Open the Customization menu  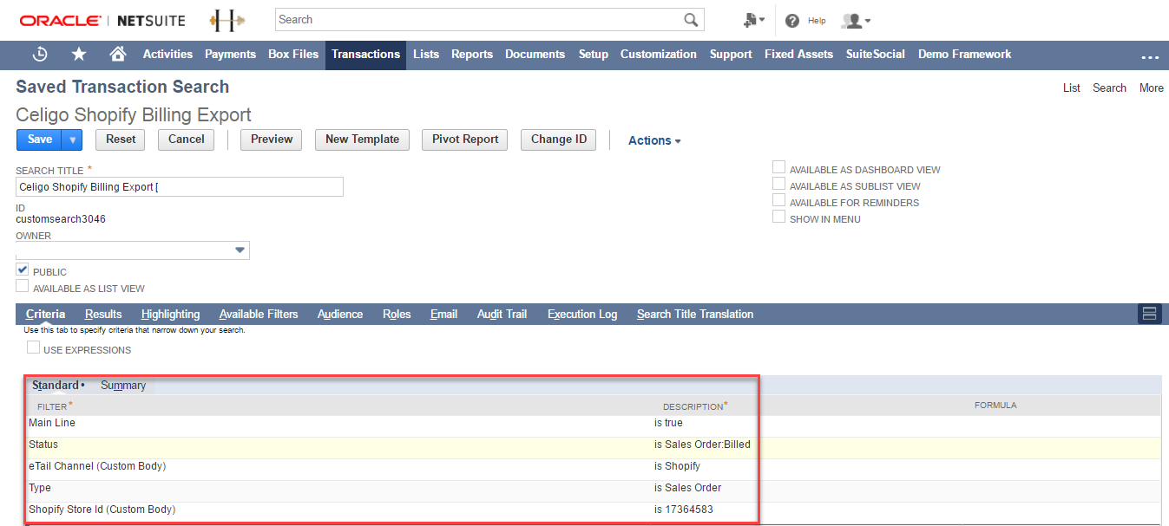(x=658, y=54)
